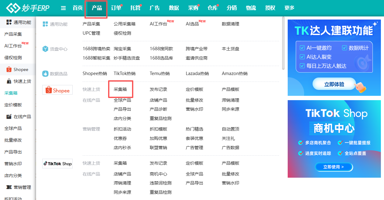Open 1688跨境热卖
384x200 pixels.
pyautogui.click(x=96, y=49)
